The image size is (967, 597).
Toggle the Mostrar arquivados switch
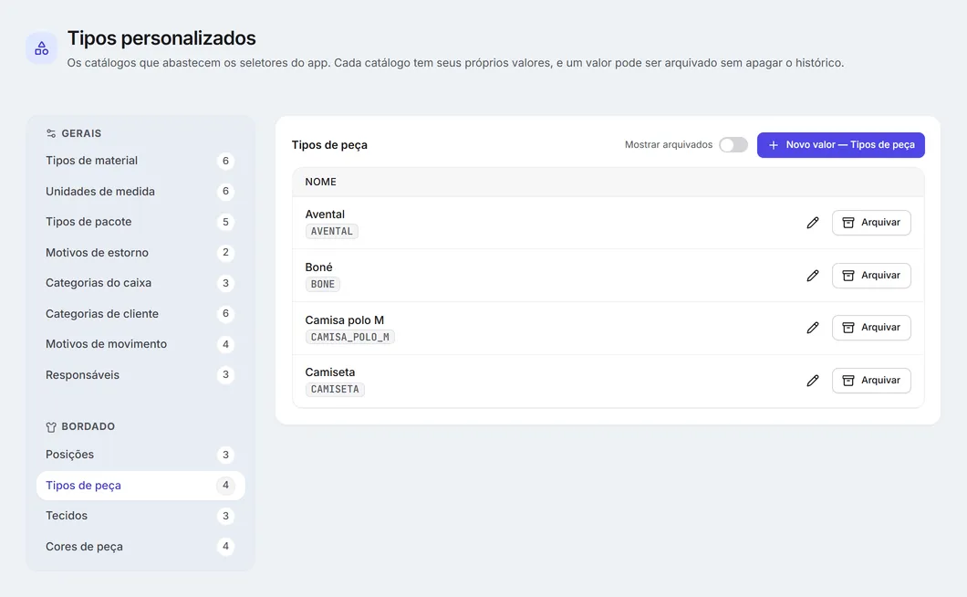[733, 144]
